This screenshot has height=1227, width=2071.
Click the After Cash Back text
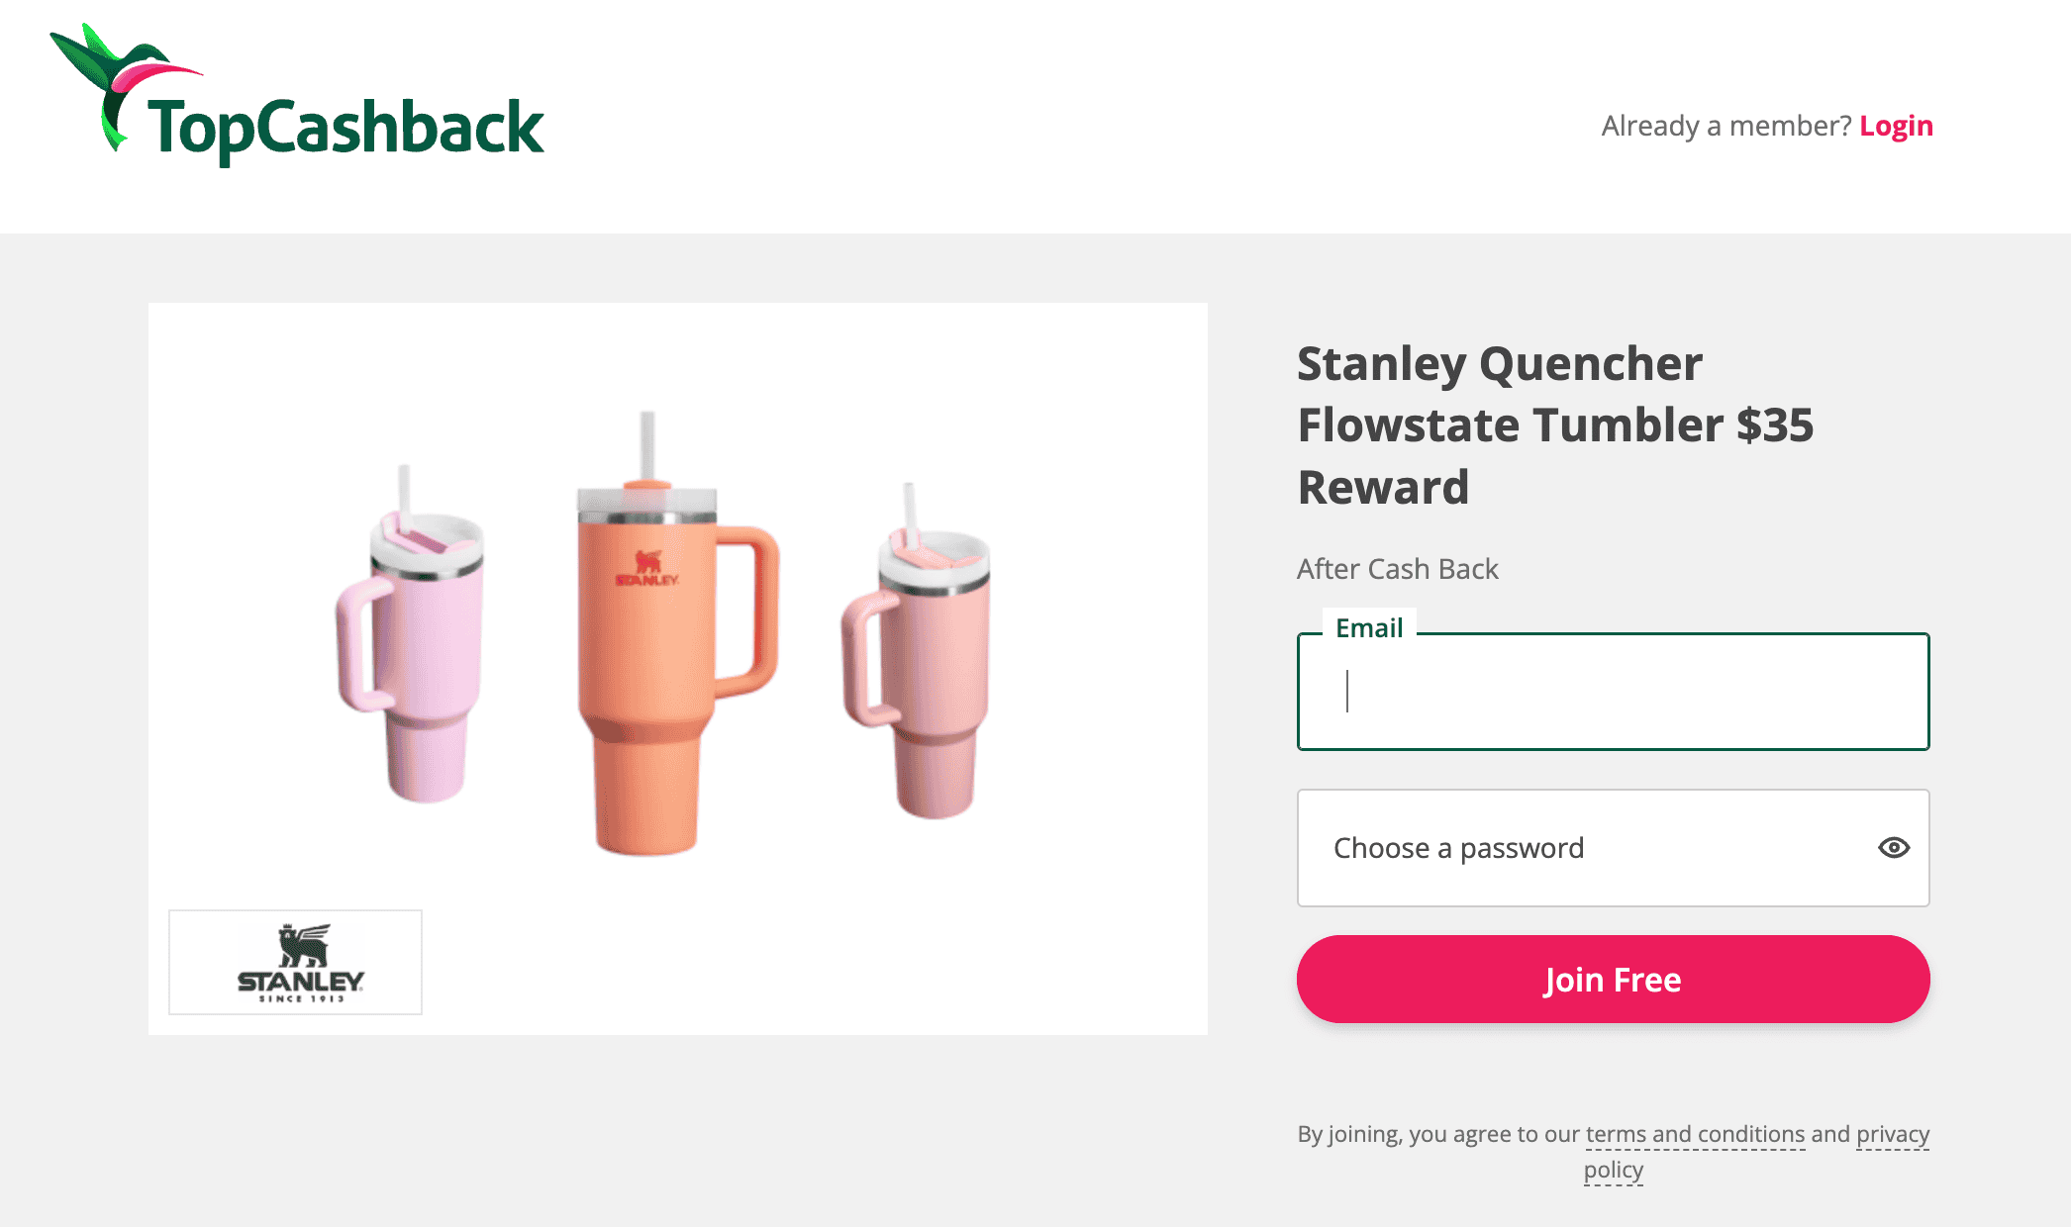pos(1397,569)
